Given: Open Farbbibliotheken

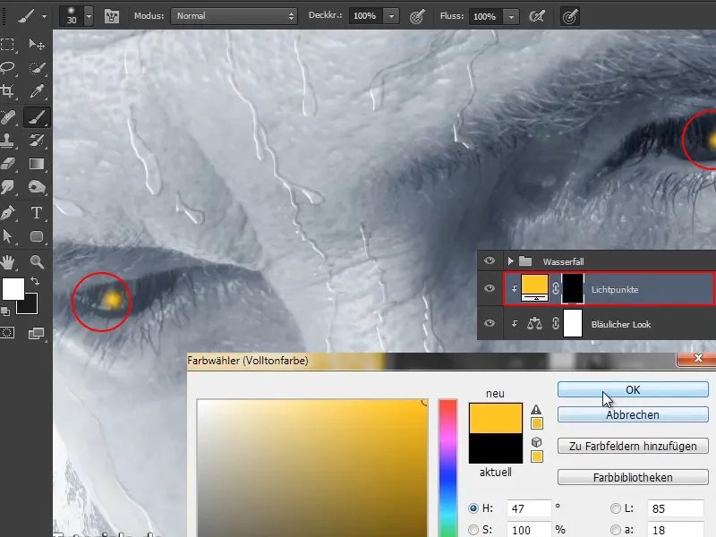Looking at the screenshot, I should (633, 477).
